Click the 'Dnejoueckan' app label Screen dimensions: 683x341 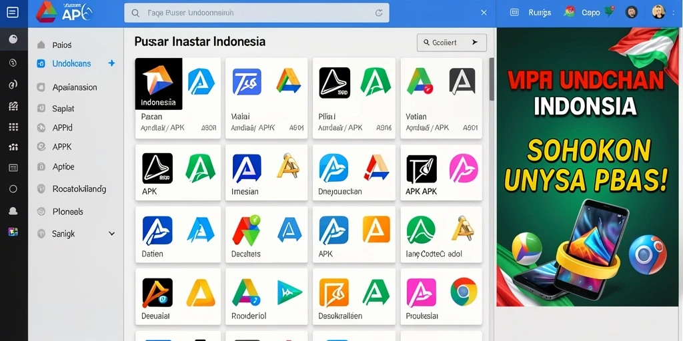pyautogui.click(x=340, y=191)
